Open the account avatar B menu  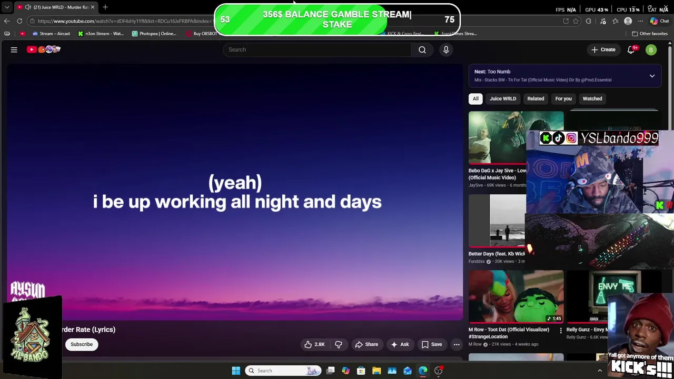tap(651, 49)
